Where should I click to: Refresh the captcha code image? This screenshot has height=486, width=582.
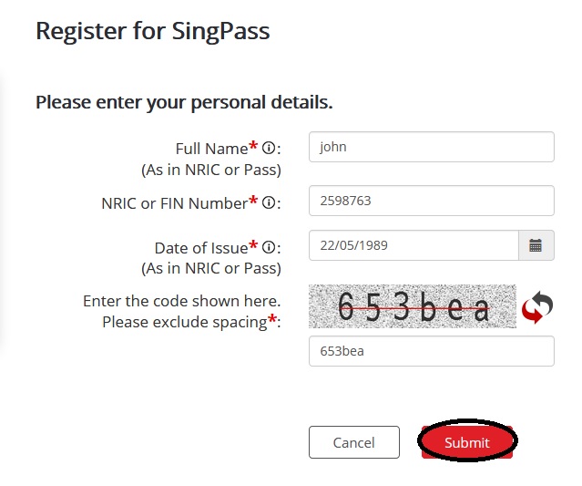[537, 308]
